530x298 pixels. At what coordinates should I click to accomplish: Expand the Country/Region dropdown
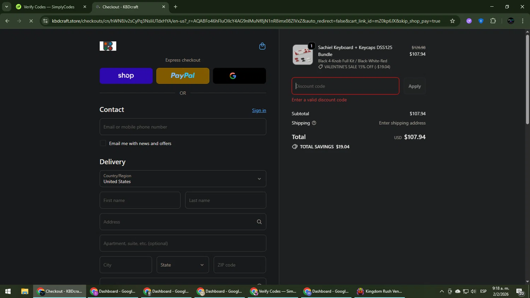pos(183,179)
